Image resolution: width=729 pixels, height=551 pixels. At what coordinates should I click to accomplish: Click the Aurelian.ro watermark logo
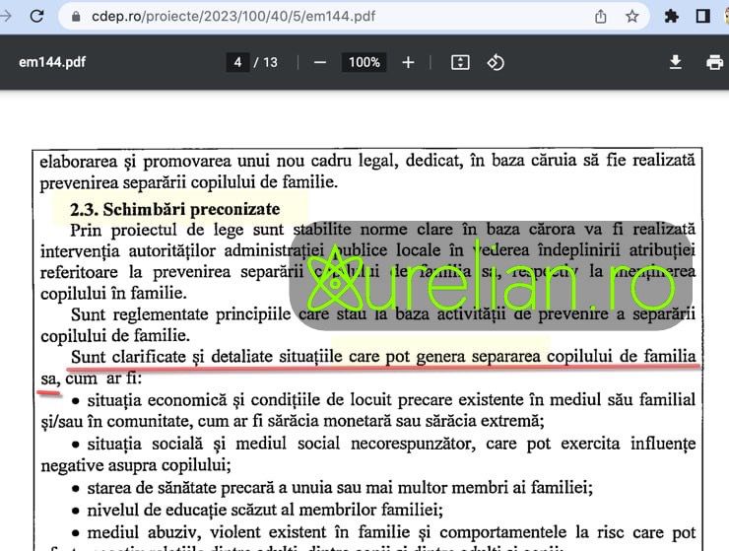tap(493, 276)
